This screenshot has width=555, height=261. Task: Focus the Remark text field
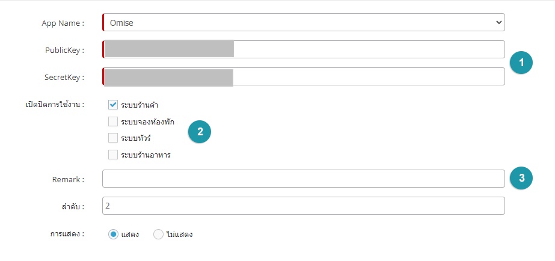point(304,179)
